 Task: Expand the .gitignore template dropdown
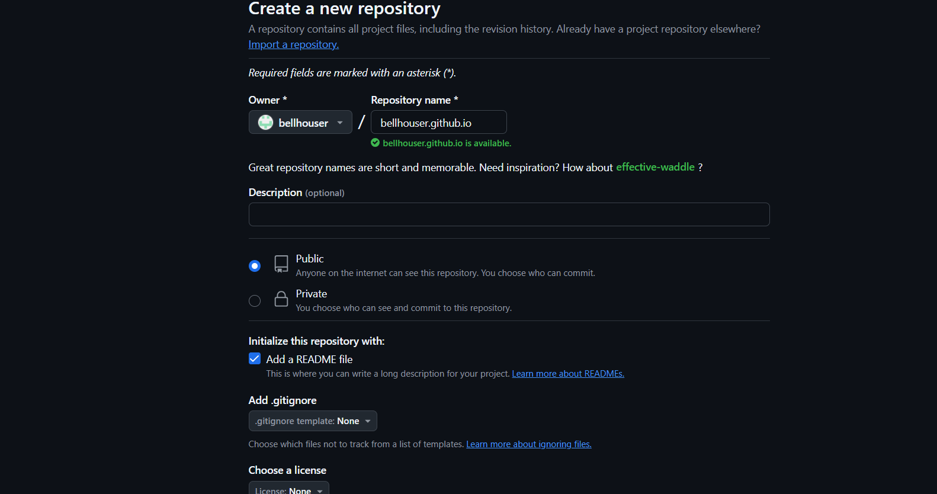click(312, 421)
